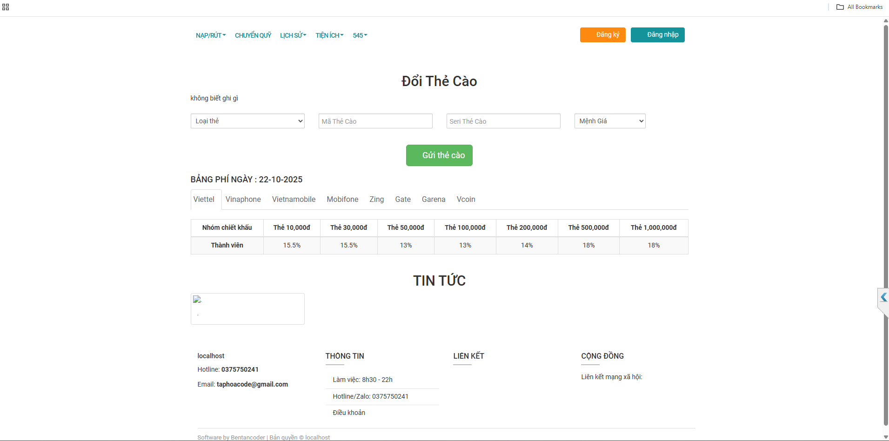Open the Điều khoản link

pyautogui.click(x=349, y=413)
